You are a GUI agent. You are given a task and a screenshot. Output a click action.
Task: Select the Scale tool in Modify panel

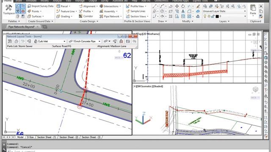[x=183, y=16]
